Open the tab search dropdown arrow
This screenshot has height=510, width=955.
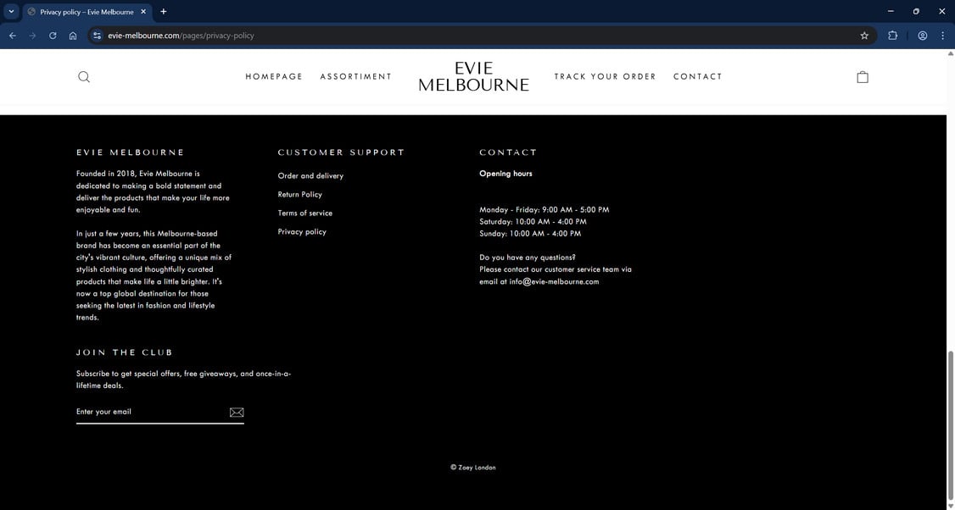[x=11, y=12]
